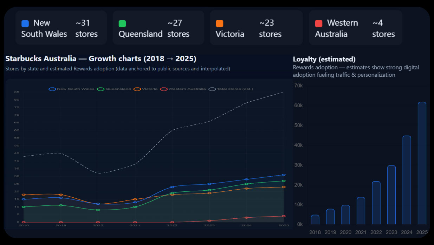Open the Queensland ~27 stores card
This screenshot has height=245, width=434.
[x=158, y=28]
